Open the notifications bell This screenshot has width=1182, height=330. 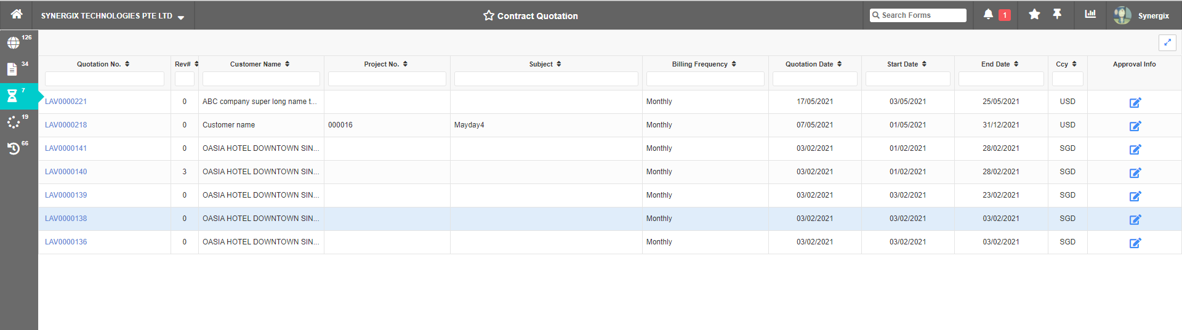point(988,14)
